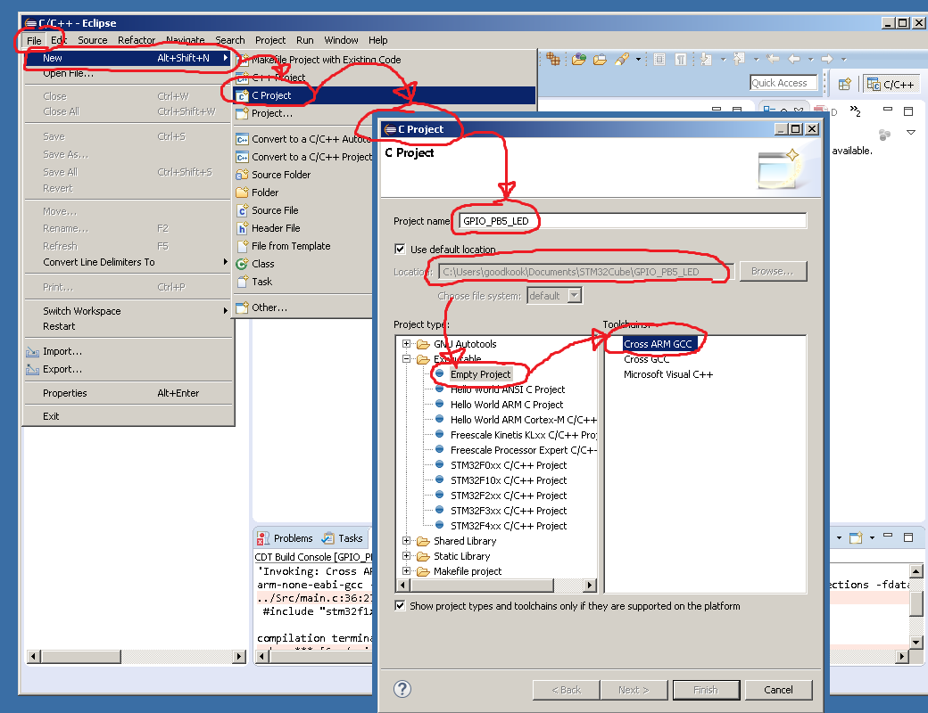Screen dimensions: 928x713
Task: Click the Back navigation arrow in toolbar
Action: pyautogui.click(x=794, y=59)
